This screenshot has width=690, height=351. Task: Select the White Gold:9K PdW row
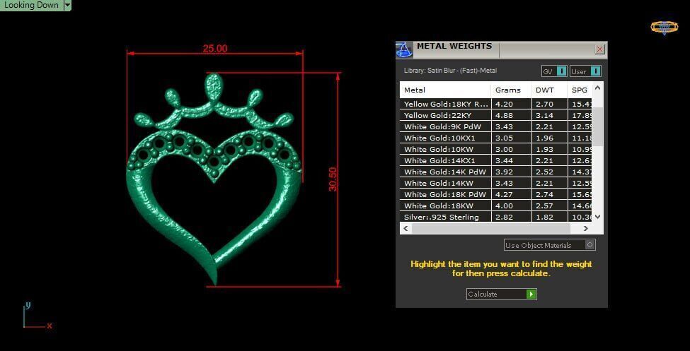point(496,127)
